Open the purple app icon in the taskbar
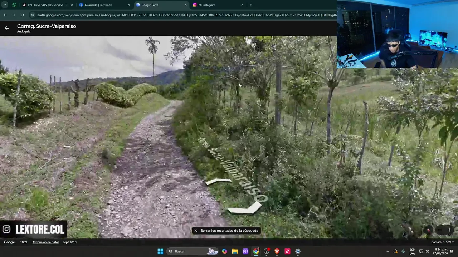The height and width of the screenshot is (257, 458). click(245, 251)
